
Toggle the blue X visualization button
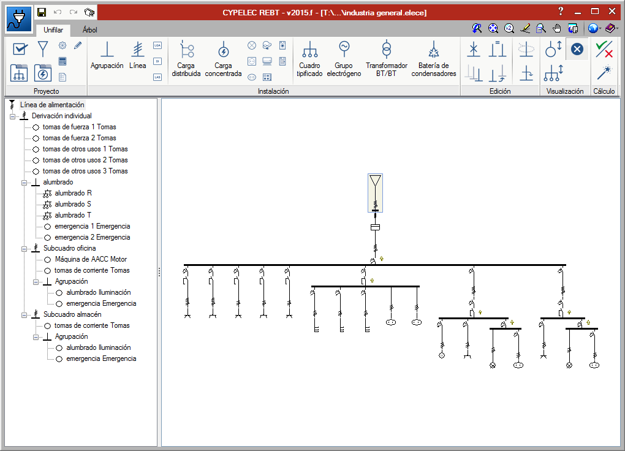[577, 49]
